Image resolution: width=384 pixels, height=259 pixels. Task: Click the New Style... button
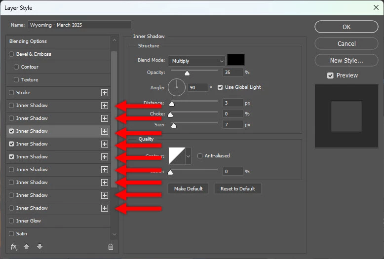tap(346, 61)
